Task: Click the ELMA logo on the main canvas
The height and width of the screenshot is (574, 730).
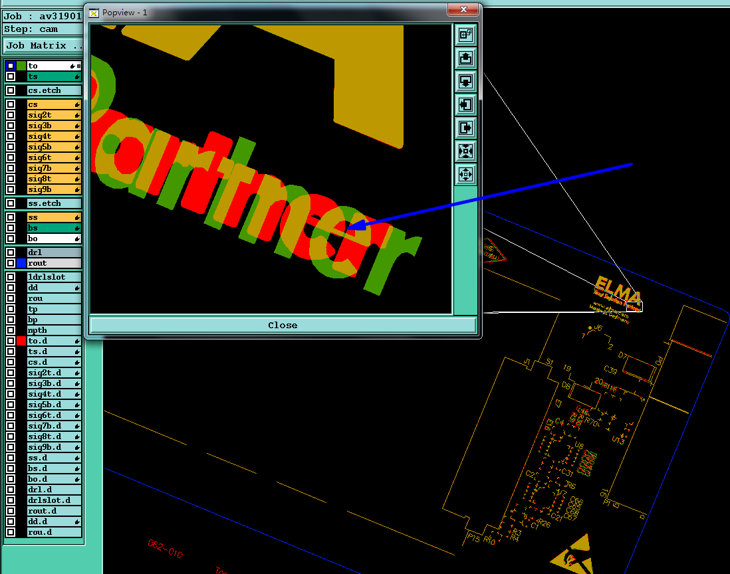Action: pyautogui.click(x=618, y=290)
